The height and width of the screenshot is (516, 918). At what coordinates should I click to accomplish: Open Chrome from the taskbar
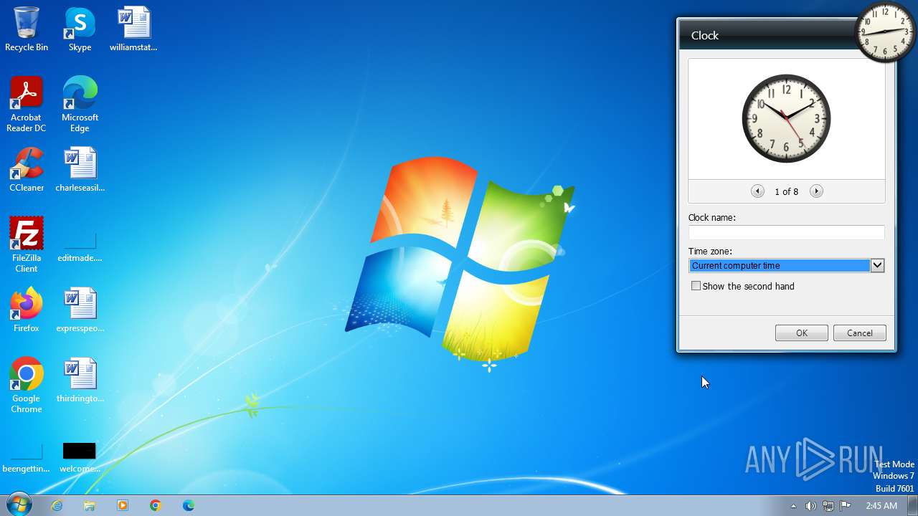(x=156, y=505)
